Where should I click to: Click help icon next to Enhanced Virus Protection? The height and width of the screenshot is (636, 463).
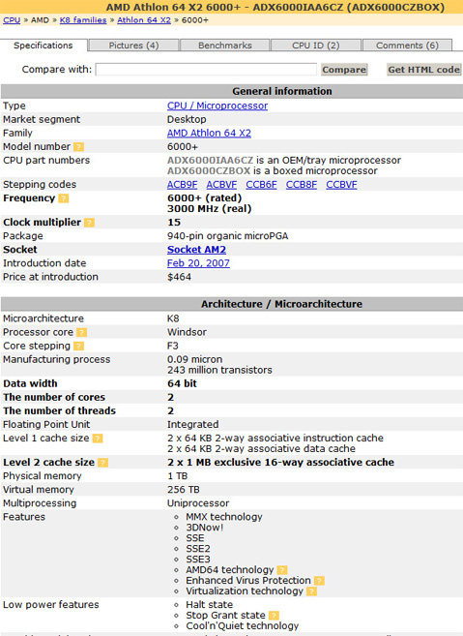pos(319,581)
